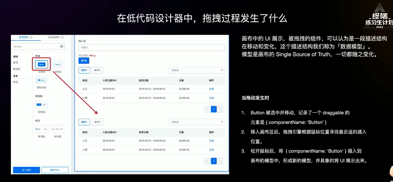Click 操作1 above the second table
393x182 pixels.
[x=84, y=122]
